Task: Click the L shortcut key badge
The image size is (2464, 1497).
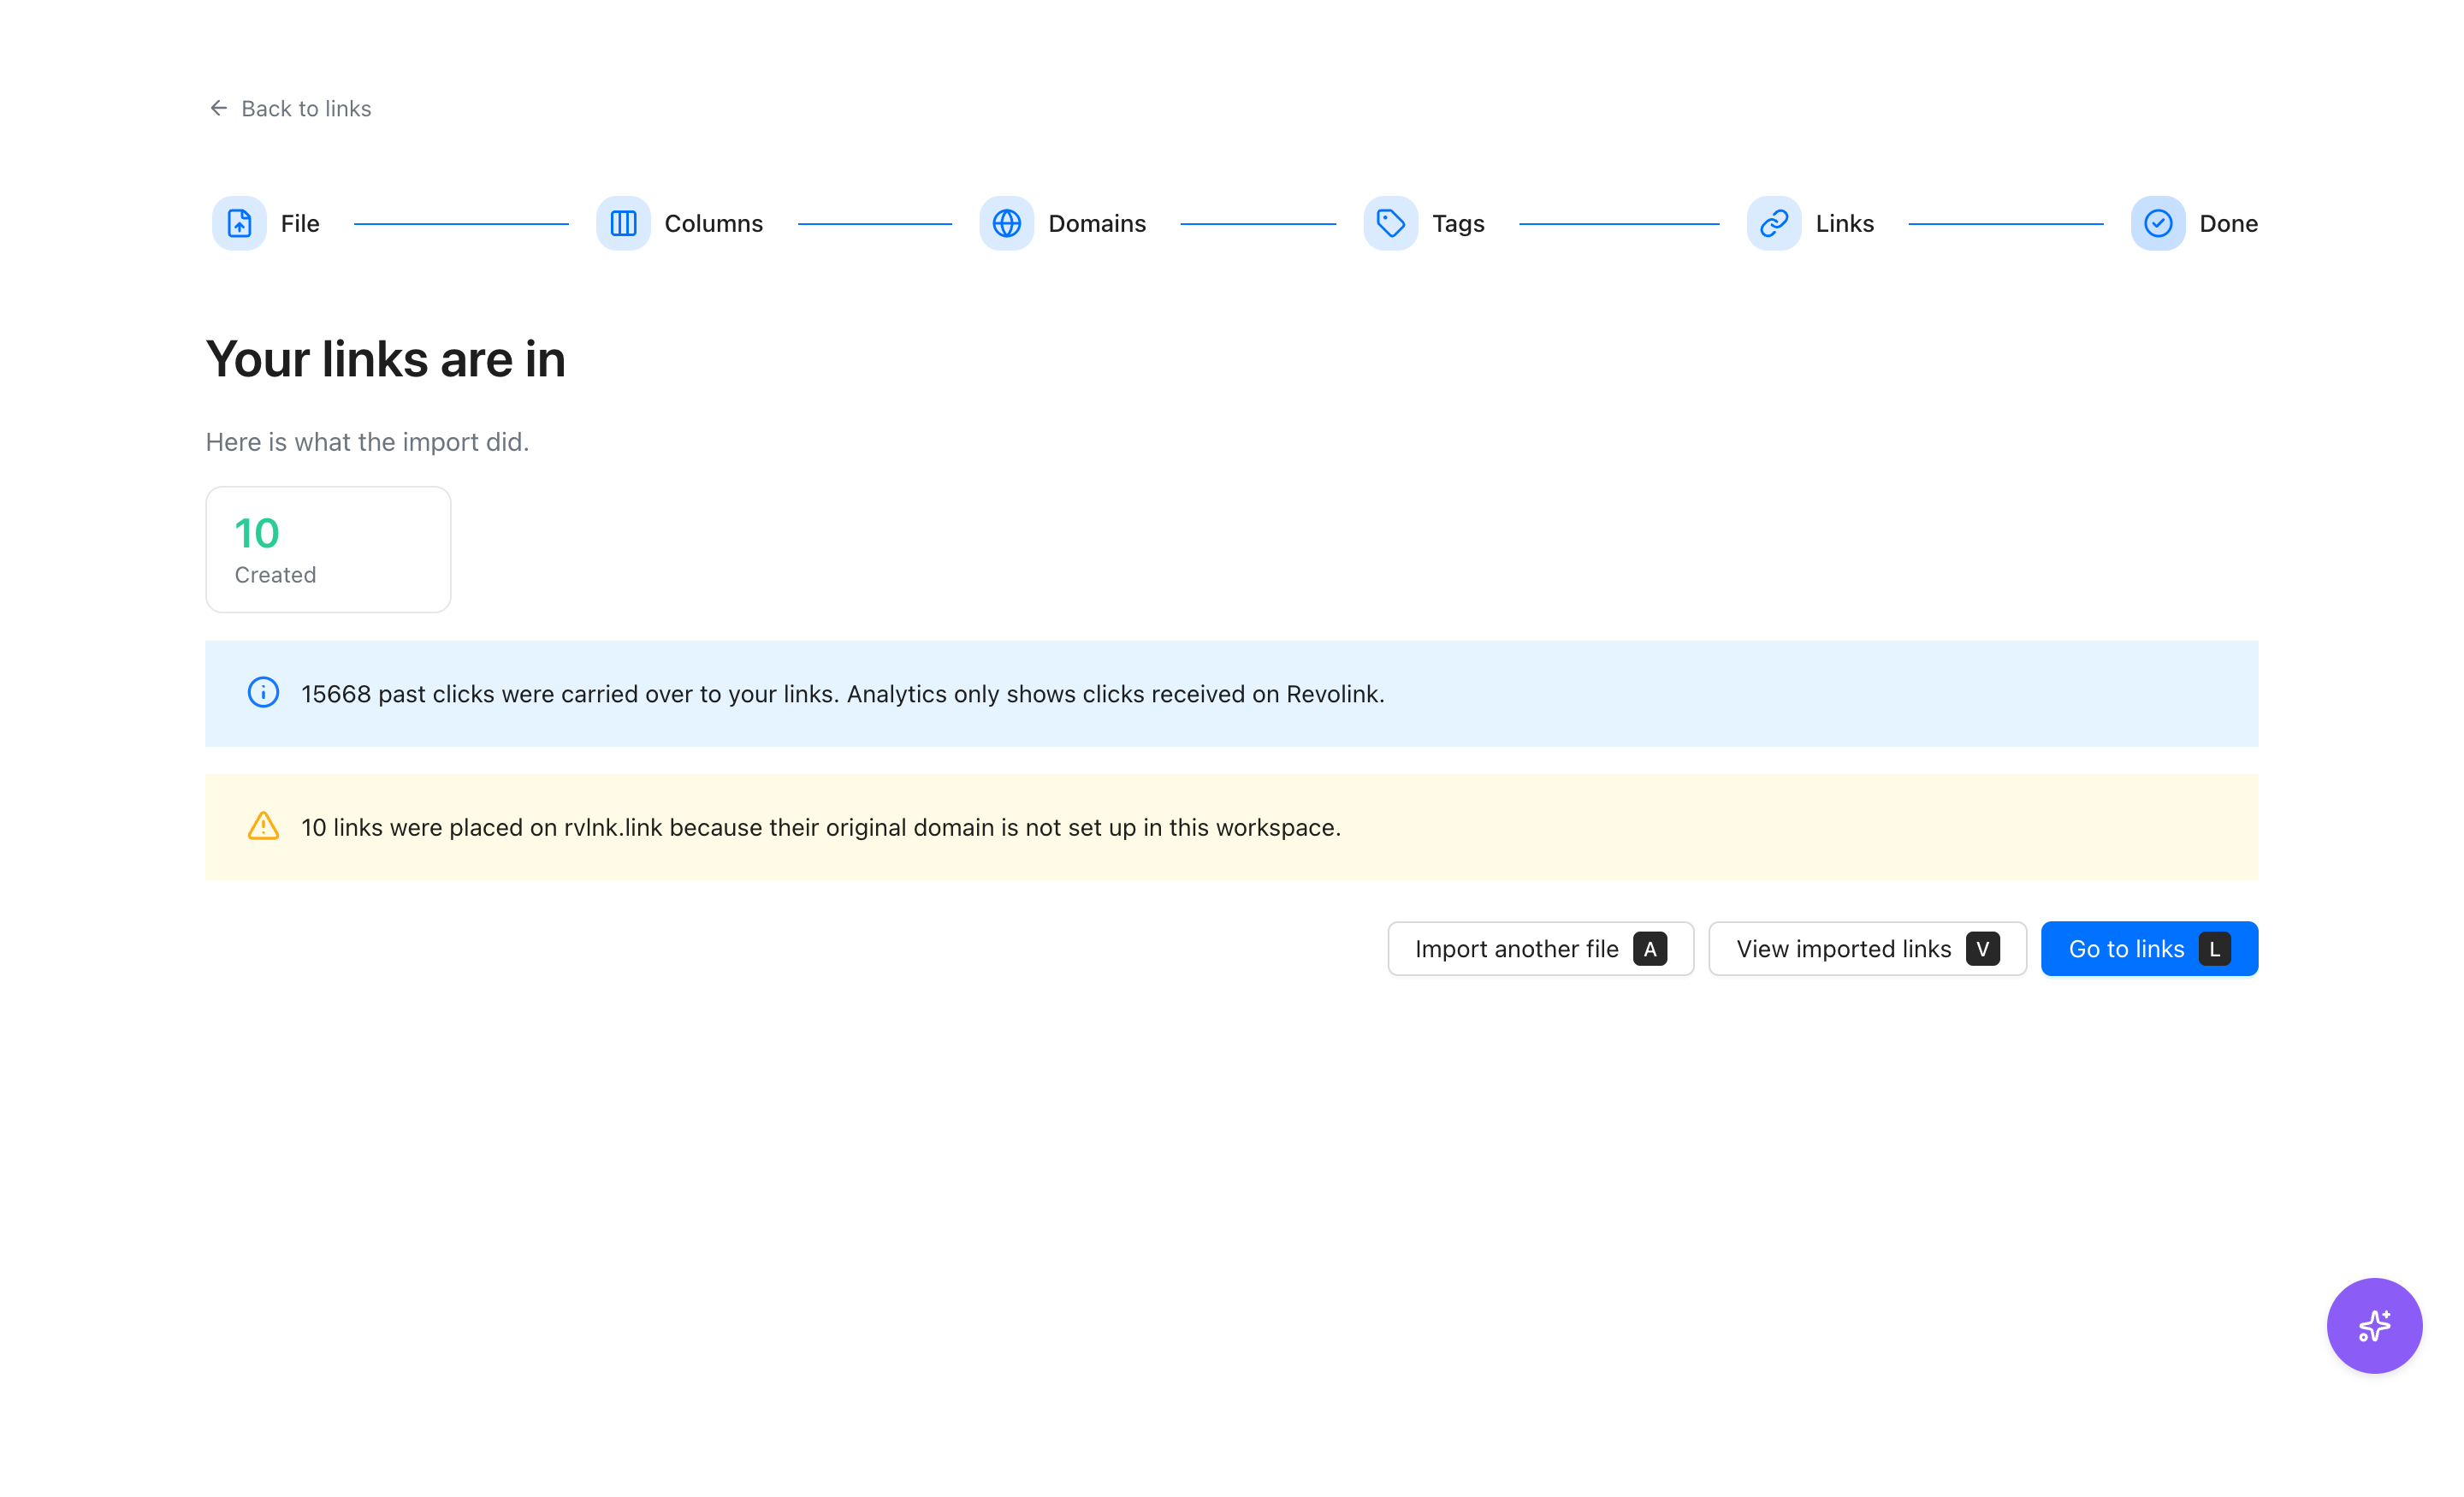Action: pyautogui.click(x=2214, y=948)
